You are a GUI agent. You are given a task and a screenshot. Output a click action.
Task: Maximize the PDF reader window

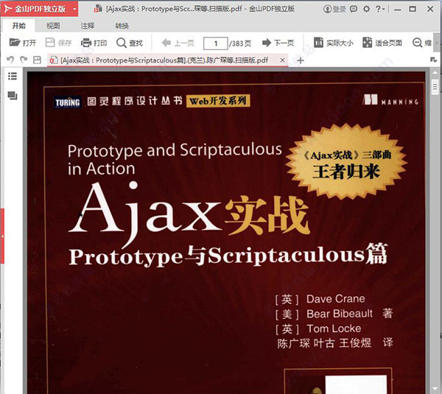coord(413,9)
